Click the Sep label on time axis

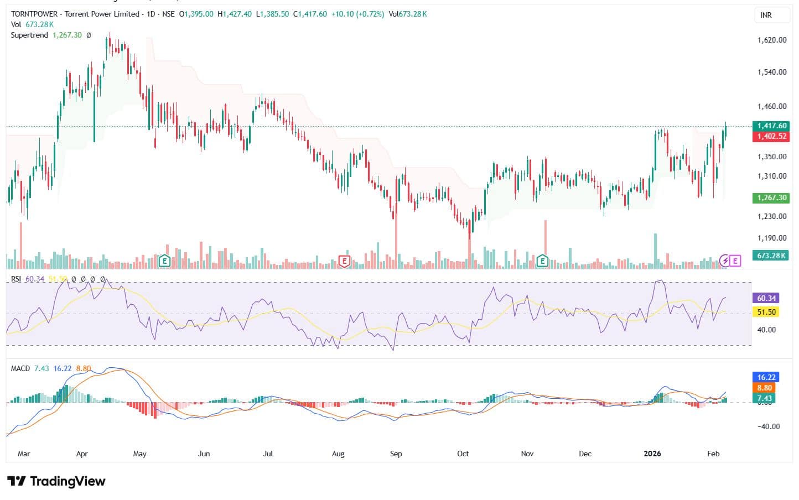pos(396,454)
